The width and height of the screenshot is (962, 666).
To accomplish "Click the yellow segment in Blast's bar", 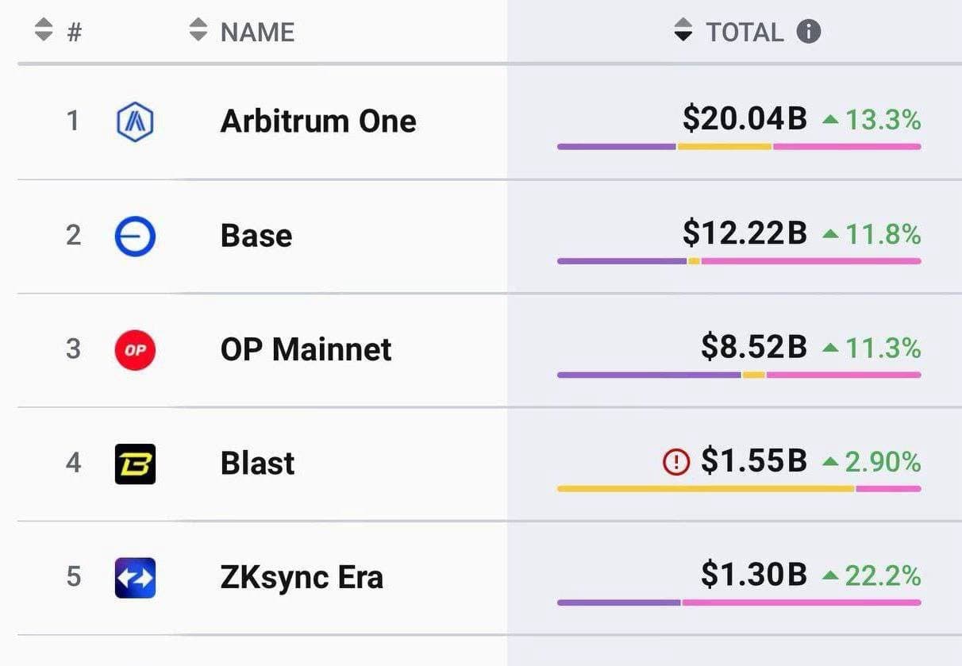I will point(705,489).
